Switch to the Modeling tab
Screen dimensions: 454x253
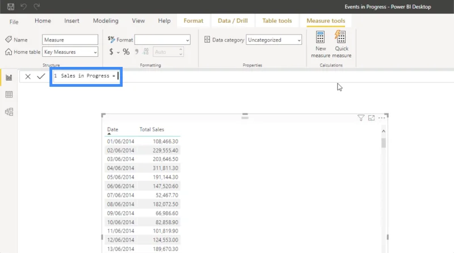(x=106, y=21)
